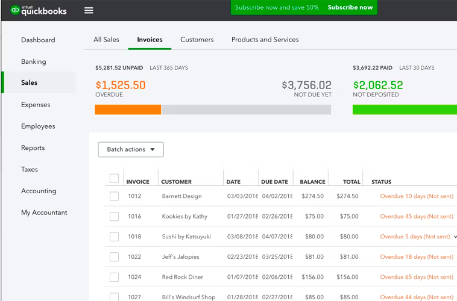Open Reports from the left navigation

tap(33, 148)
